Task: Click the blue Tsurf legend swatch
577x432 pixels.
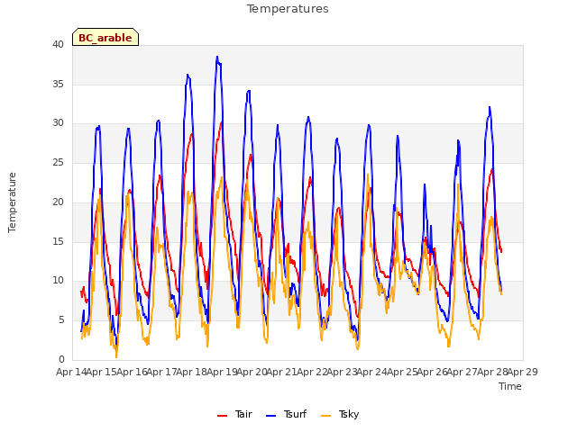Action: point(270,416)
